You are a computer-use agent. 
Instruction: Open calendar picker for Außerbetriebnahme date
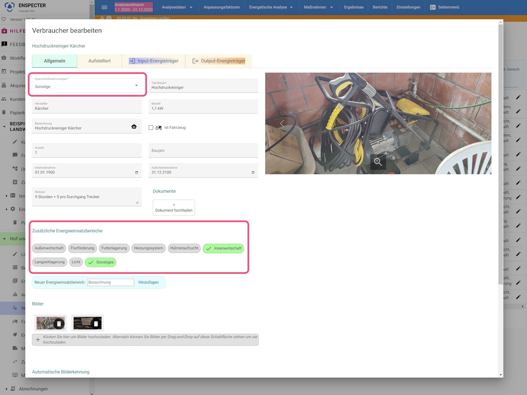253,173
